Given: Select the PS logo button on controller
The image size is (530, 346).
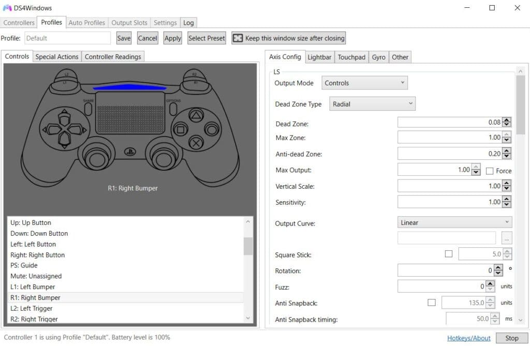Looking at the screenshot, I should tap(130, 152).
